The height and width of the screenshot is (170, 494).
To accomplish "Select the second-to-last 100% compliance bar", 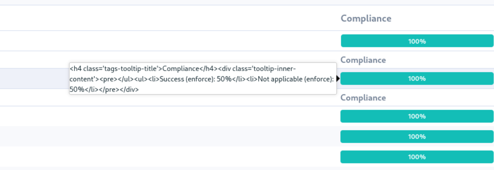I will click(417, 137).
